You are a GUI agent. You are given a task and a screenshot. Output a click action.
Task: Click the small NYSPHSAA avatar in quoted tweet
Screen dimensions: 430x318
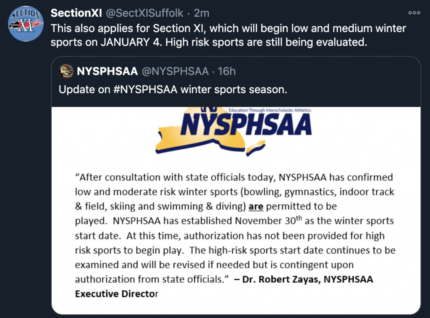coord(66,71)
